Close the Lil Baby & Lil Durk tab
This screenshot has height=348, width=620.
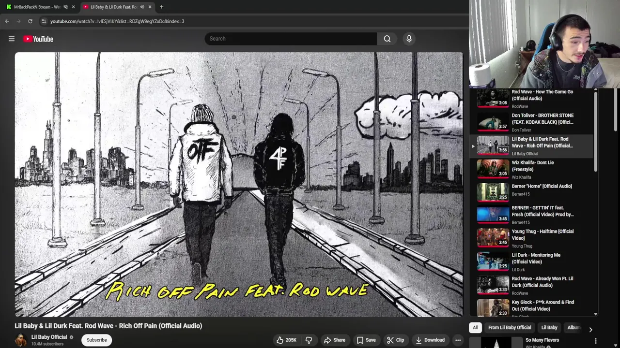point(150,7)
